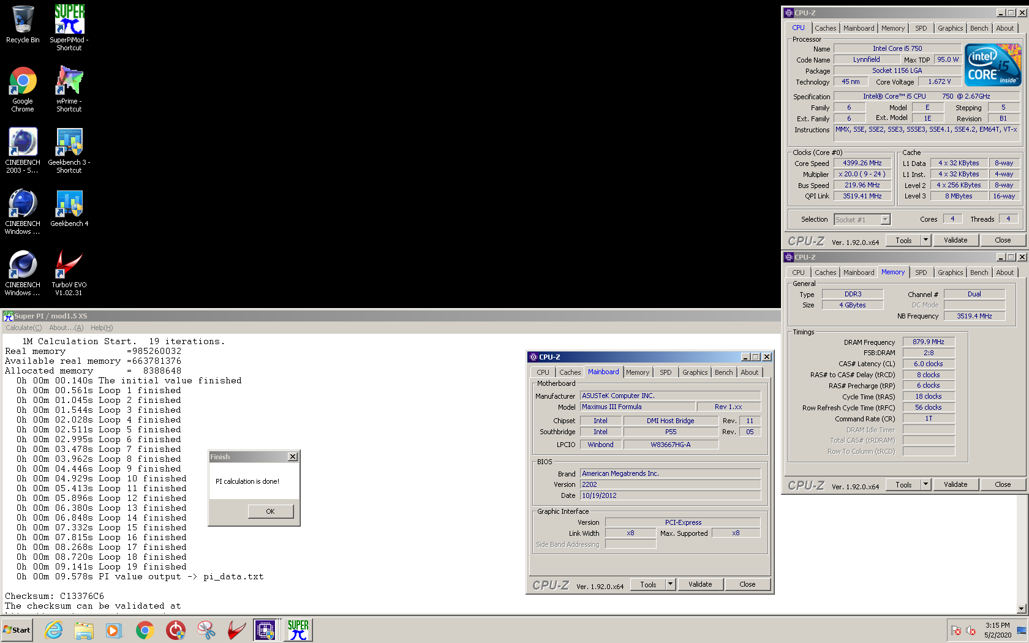The image size is (1029, 643).
Task: Click Validate in Memory CPU-Z window
Action: click(956, 484)
